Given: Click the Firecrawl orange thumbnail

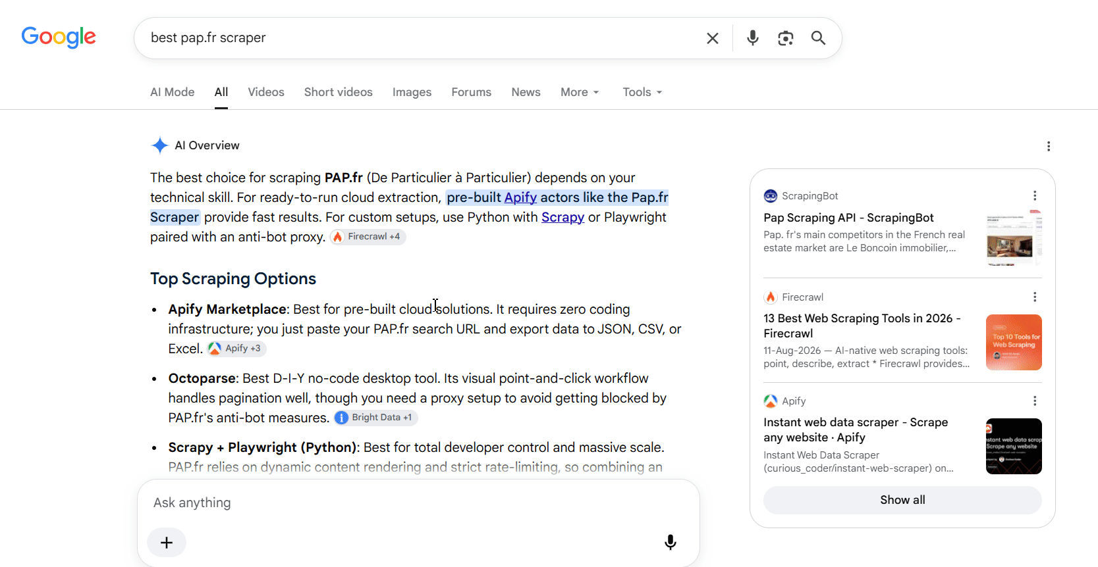Looking at the screenshot, I should click(x=1014, y=342).
